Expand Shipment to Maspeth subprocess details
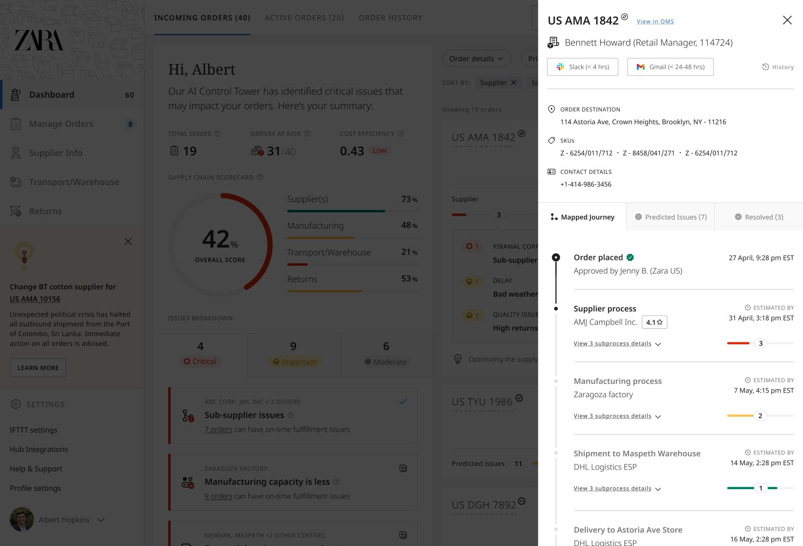 [617, 488]
